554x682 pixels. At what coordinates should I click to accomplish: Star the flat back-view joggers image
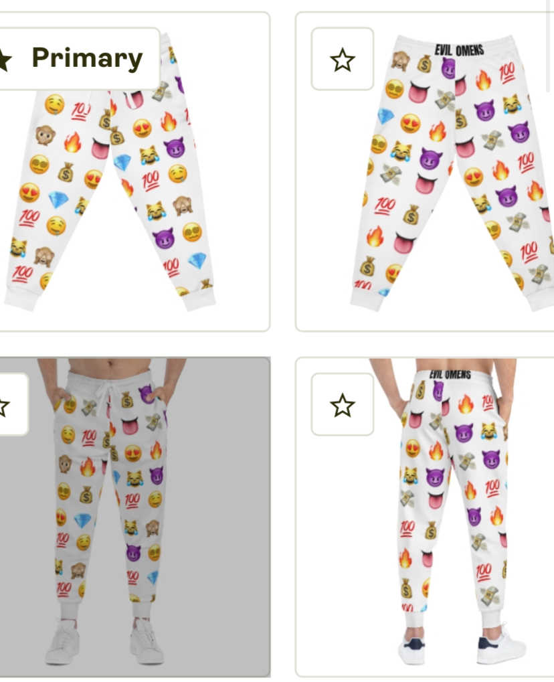[x=342, y=59]
